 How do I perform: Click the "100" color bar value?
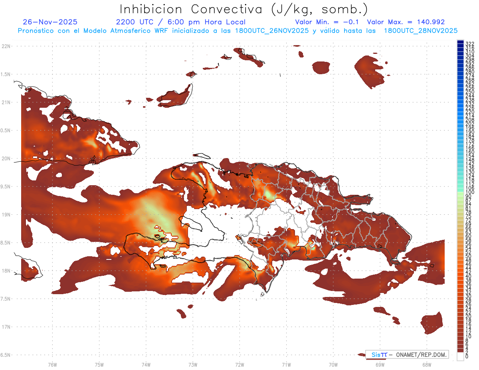470,193
